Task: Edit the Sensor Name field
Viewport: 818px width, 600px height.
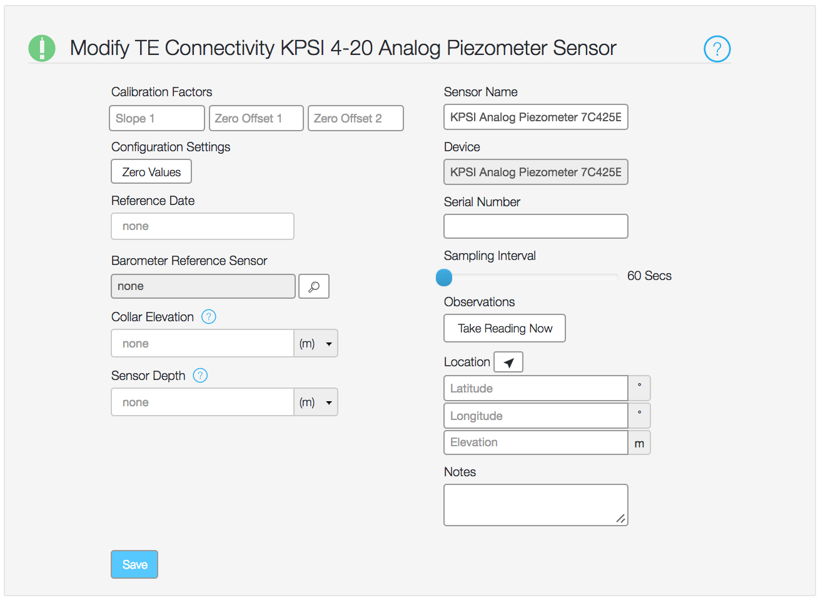Action: tap(535, 117)
